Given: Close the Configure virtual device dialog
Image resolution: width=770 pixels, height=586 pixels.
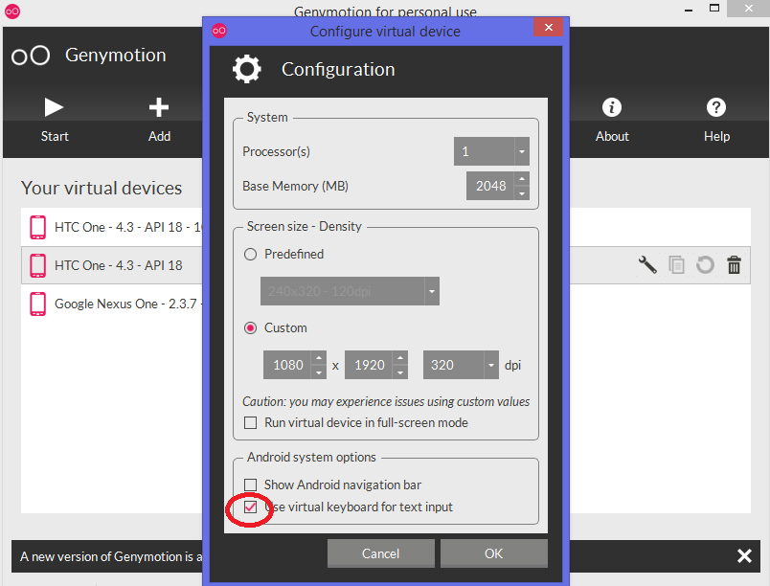Looking at the screenshot, I should 549,28.
